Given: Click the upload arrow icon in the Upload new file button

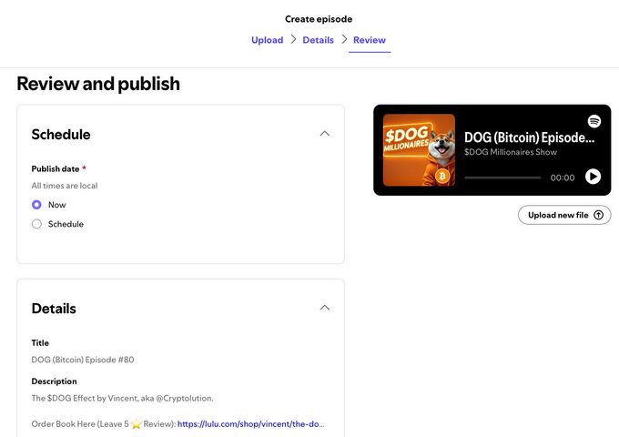Looking at the screenshot, I should point(599,215).
